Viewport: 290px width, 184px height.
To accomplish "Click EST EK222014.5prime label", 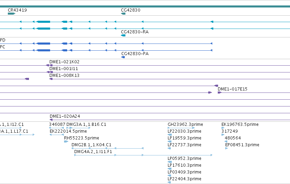I will (68, 131).
